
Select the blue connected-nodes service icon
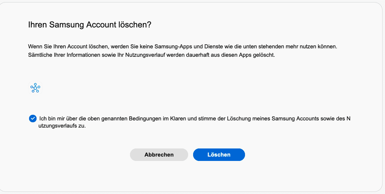click(x=35, y=88)
